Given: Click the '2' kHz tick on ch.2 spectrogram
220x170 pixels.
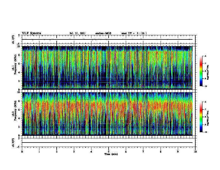Looking at the screenshot, I should tap(19, 127).
